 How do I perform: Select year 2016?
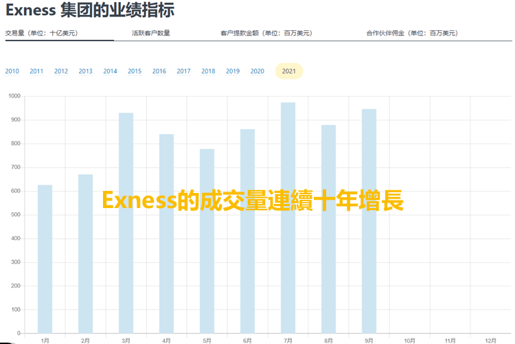[x=159, y=71]
